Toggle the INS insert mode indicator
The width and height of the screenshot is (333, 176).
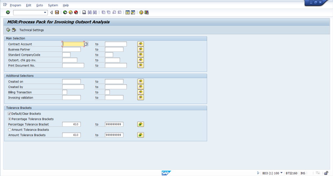tap(303, 173)
